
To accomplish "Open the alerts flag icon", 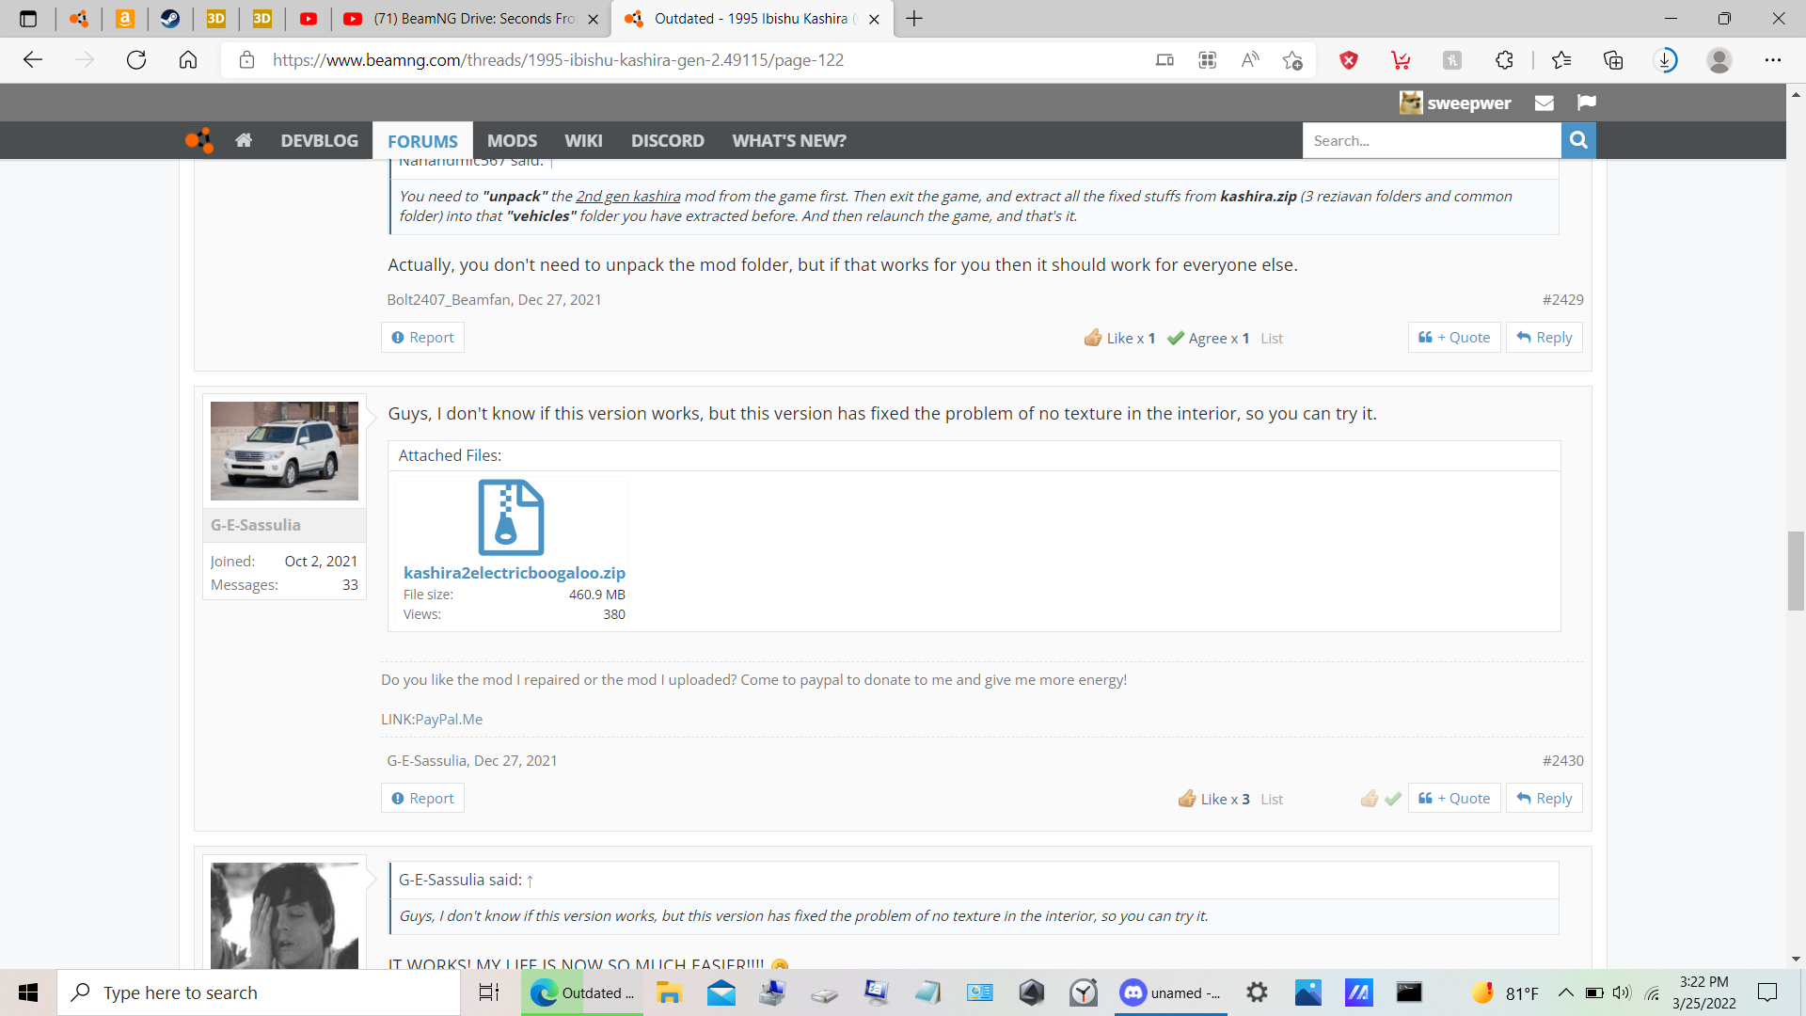I will pyautogui.click(x=1587, y=103).
